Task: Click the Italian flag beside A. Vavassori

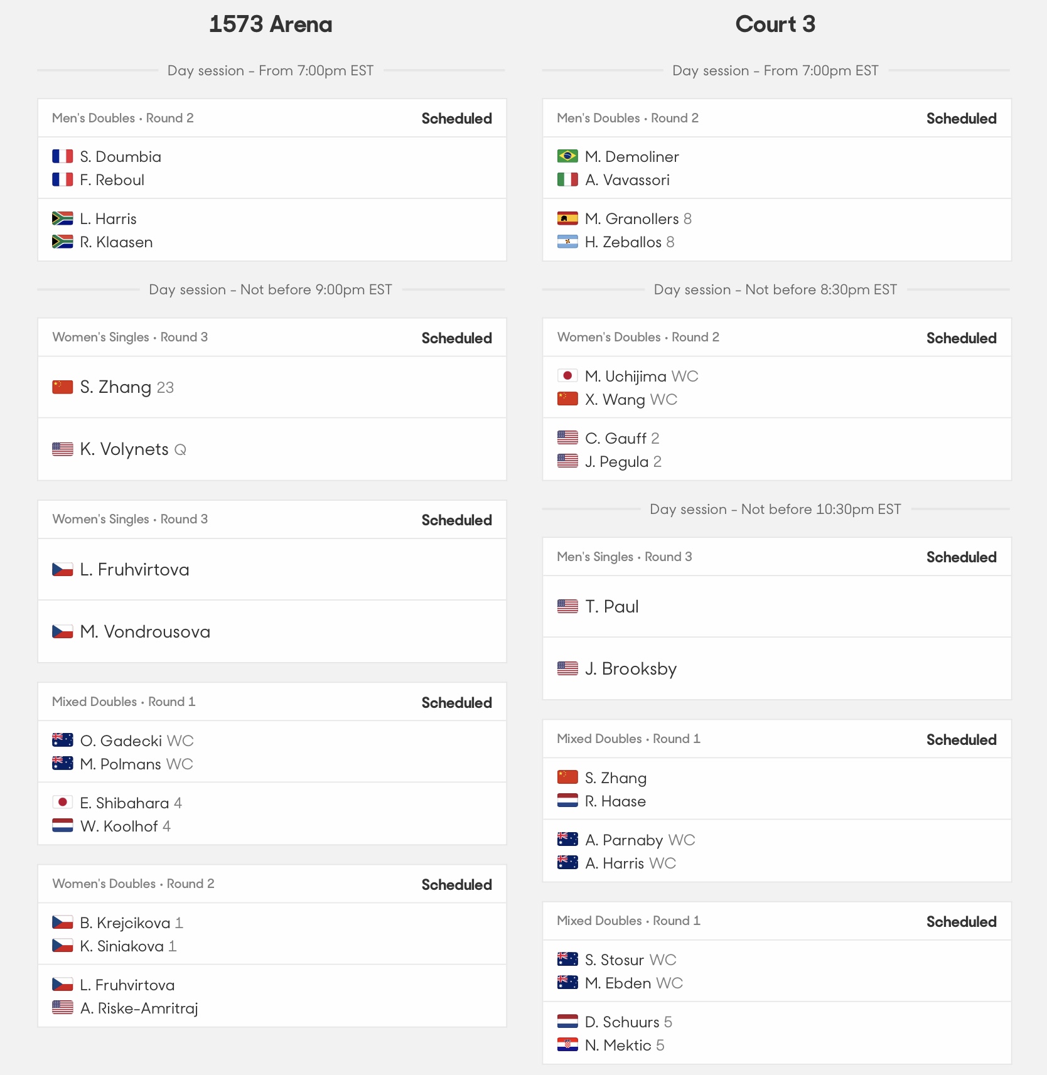Action: (x=567, y=179)
